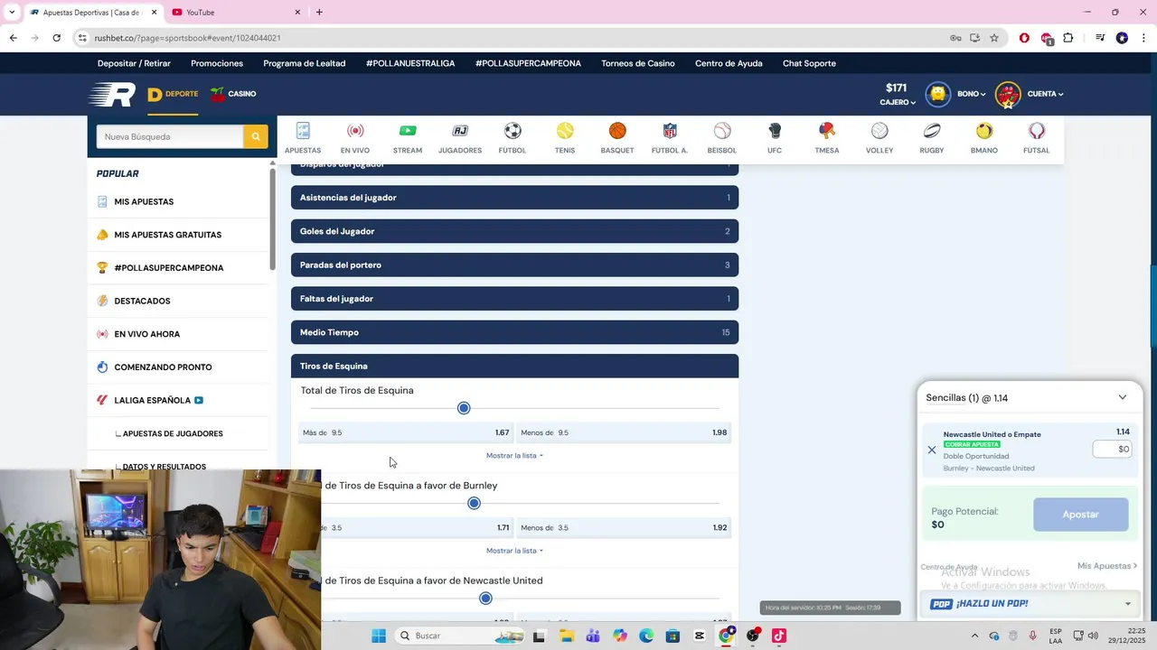1157x650 pixels.
Task: Open the Cuenta account dropdown
Action: click(1045, 94)
